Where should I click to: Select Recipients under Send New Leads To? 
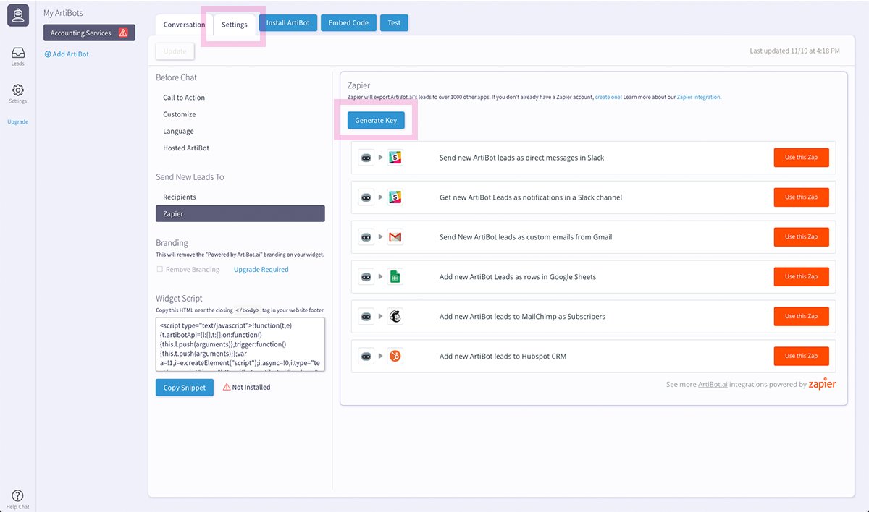[x=180, y=197]
